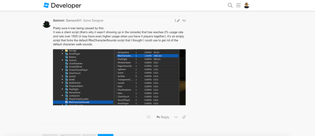
Task: Open the forum search icon
Action: click(x=230, y=5)
